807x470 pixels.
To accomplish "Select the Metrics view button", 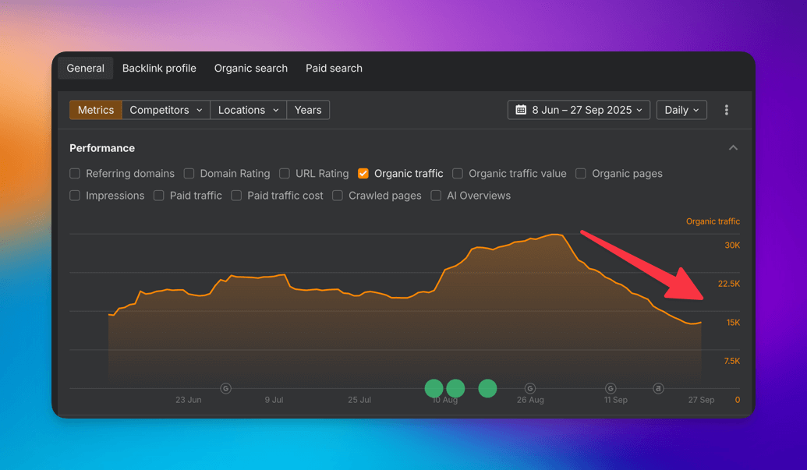I will tap(96, 110).
